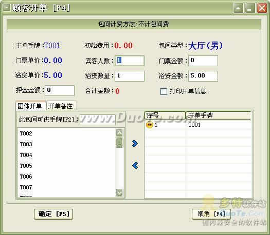Minimize the 顾客开单 window
Screen dimensions: 270x235
point(250,8)
